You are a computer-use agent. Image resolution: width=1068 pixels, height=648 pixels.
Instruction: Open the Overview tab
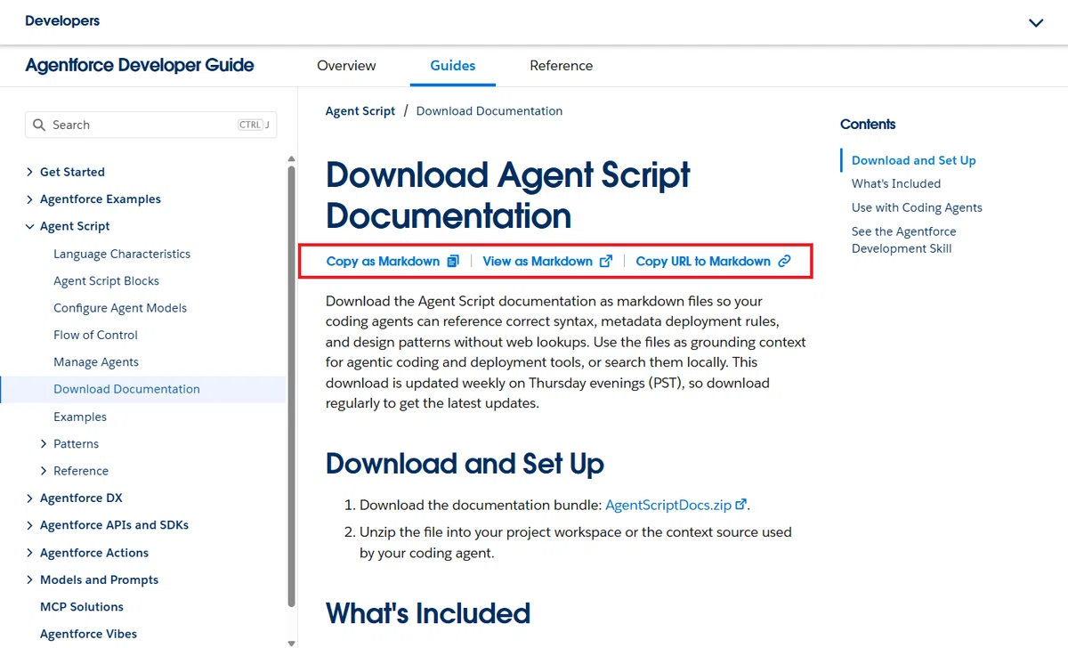346,66
